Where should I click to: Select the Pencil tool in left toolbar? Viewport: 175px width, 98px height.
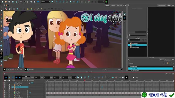click(1, 18)
